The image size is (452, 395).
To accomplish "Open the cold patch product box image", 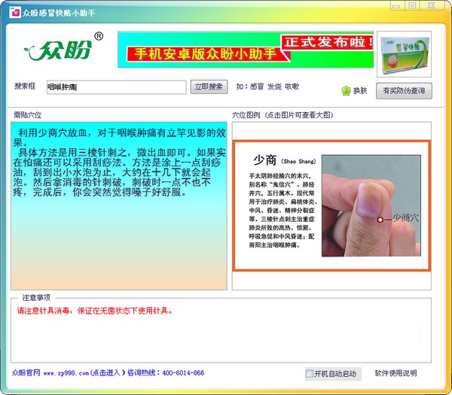I will (x=404, y=54).
